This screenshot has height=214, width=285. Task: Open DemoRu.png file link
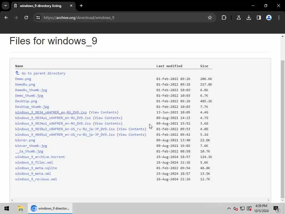25,84
